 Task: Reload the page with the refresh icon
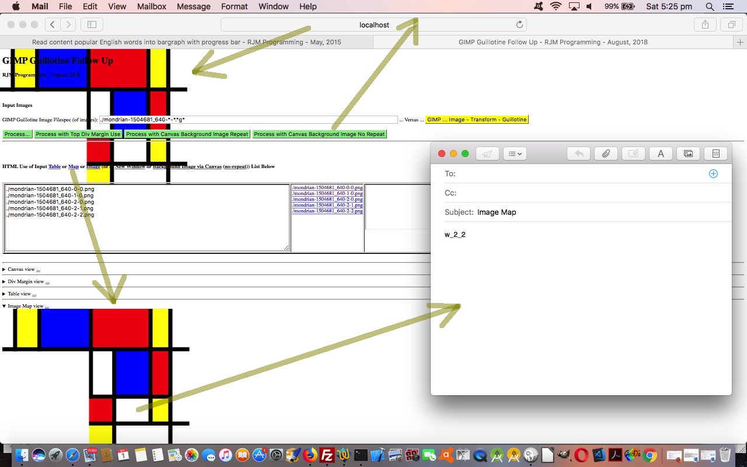519,25
